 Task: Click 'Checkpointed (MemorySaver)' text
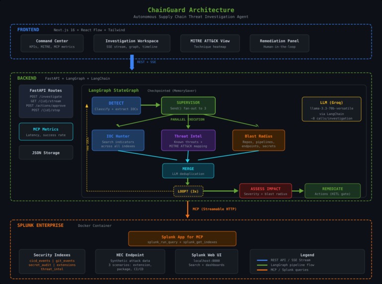click(172, 91)
